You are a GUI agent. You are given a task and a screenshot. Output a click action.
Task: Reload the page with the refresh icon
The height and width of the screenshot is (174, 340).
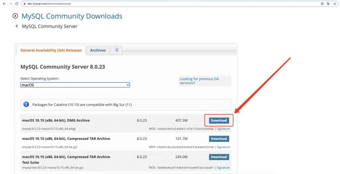[x=17, y=4]
